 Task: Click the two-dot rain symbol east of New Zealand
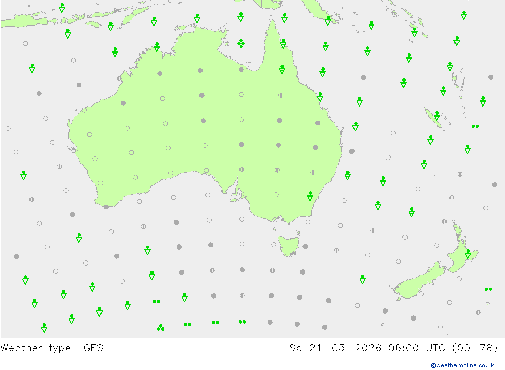tap(488, 289)
